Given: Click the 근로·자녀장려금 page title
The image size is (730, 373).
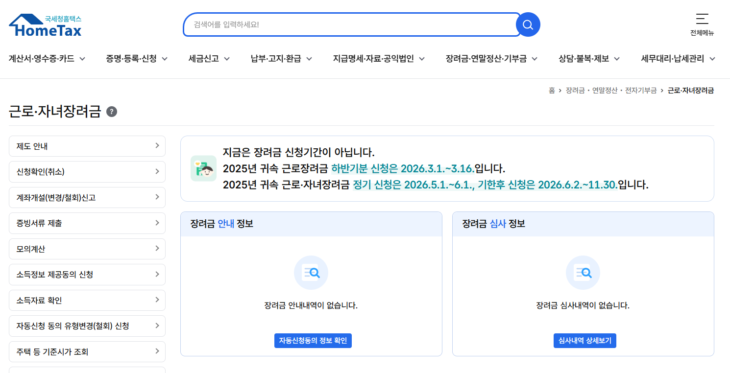Looking at the screenshot, I should pos(55,112).
